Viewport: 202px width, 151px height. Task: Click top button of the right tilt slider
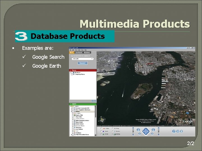coord(159,128)
